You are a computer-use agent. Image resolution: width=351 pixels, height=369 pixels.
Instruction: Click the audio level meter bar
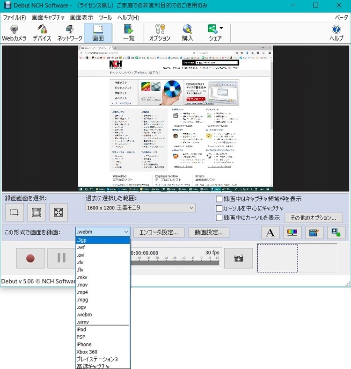click(x=175, y=263)
